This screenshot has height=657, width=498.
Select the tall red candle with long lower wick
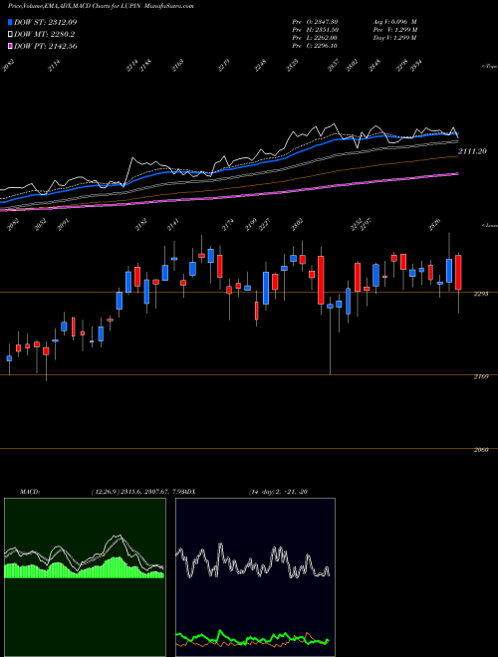[x=321, y=280]
